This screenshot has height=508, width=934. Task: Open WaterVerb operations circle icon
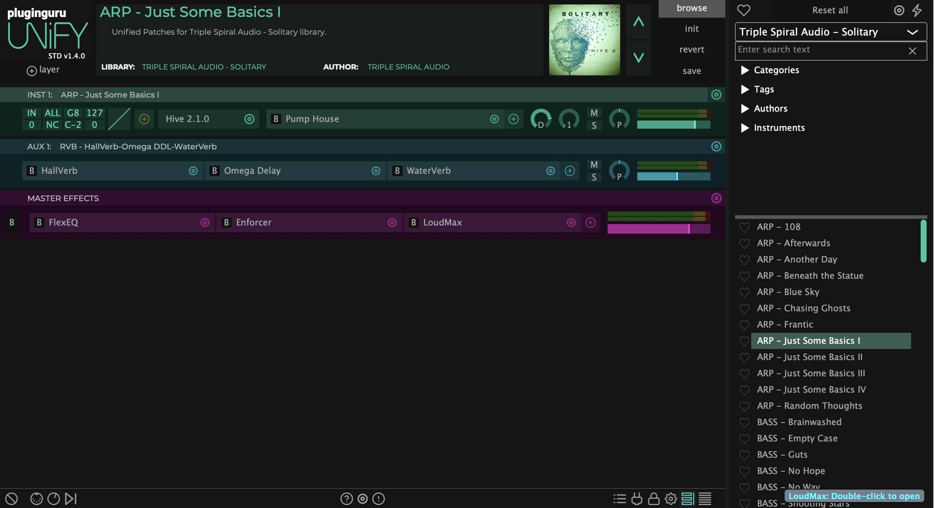[550, 171]
